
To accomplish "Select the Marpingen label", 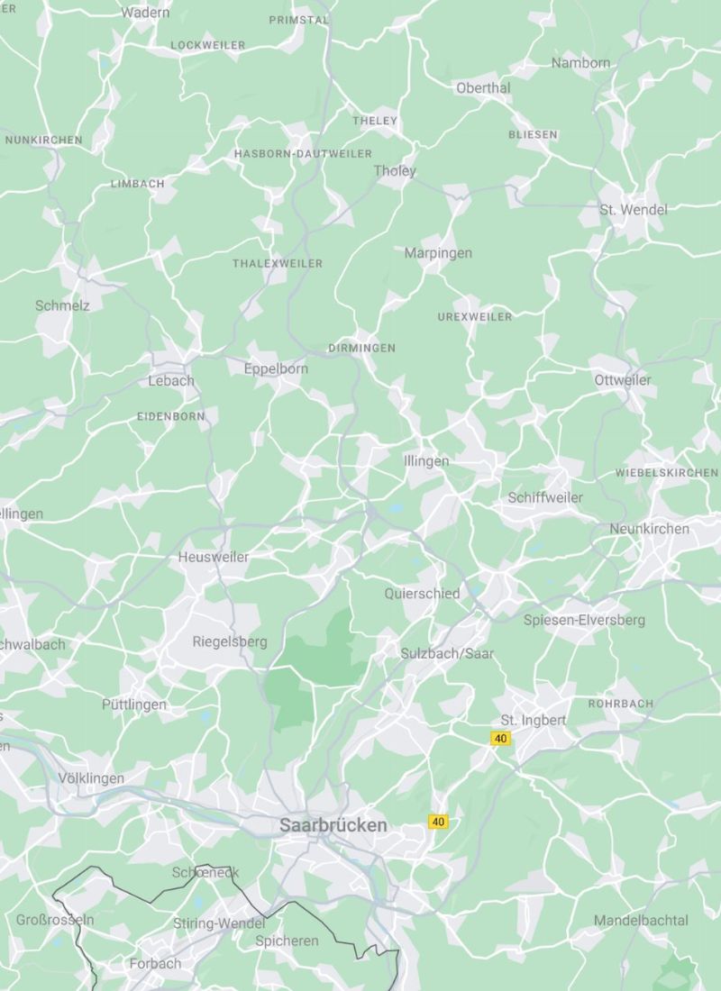I will 438,253.
